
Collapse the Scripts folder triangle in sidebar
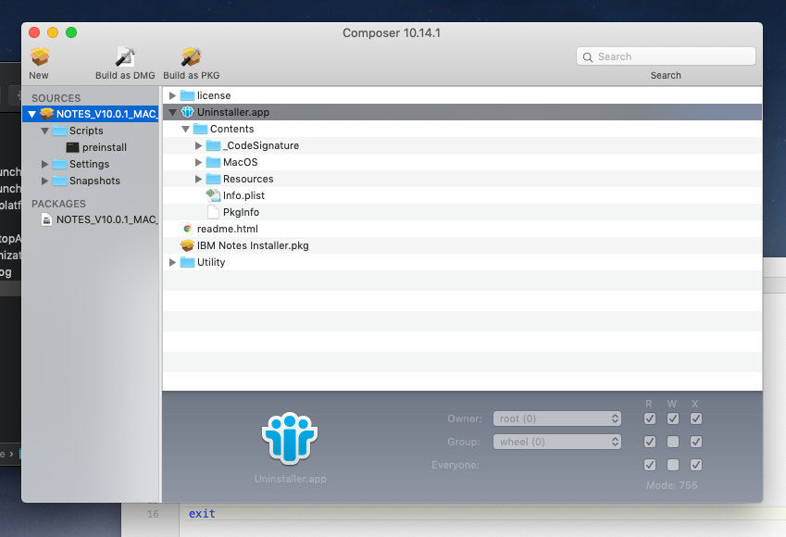tap(45, 131)
